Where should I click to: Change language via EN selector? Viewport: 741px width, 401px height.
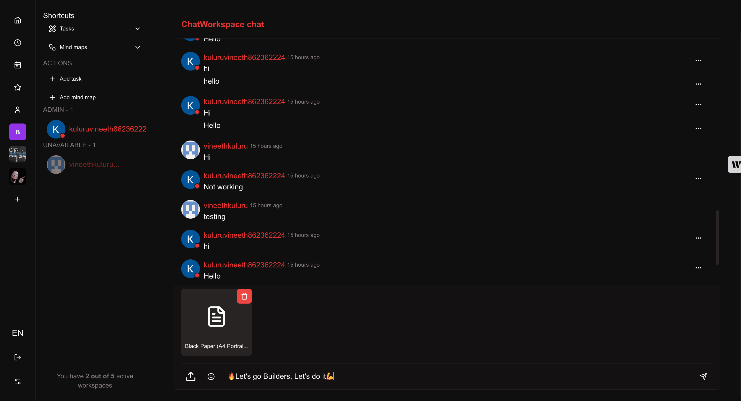[18, 333]
